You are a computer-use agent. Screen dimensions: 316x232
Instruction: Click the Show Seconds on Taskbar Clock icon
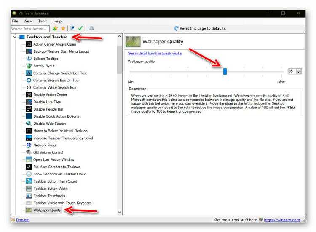point(29,174)
